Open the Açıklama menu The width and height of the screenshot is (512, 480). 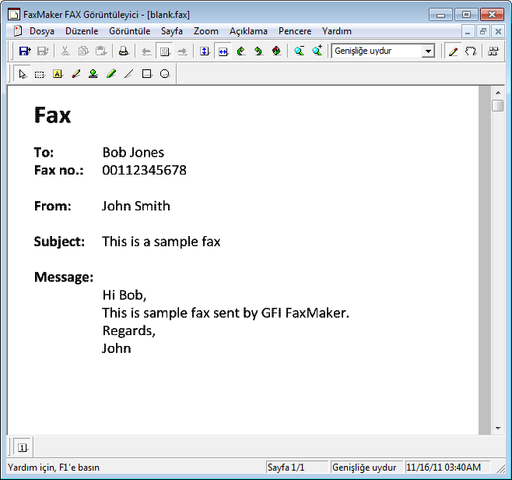pos(248,31)
